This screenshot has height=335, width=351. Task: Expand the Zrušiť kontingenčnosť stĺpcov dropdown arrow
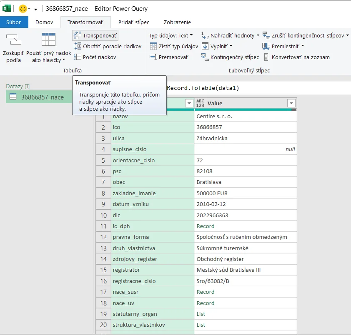point(348,35)
